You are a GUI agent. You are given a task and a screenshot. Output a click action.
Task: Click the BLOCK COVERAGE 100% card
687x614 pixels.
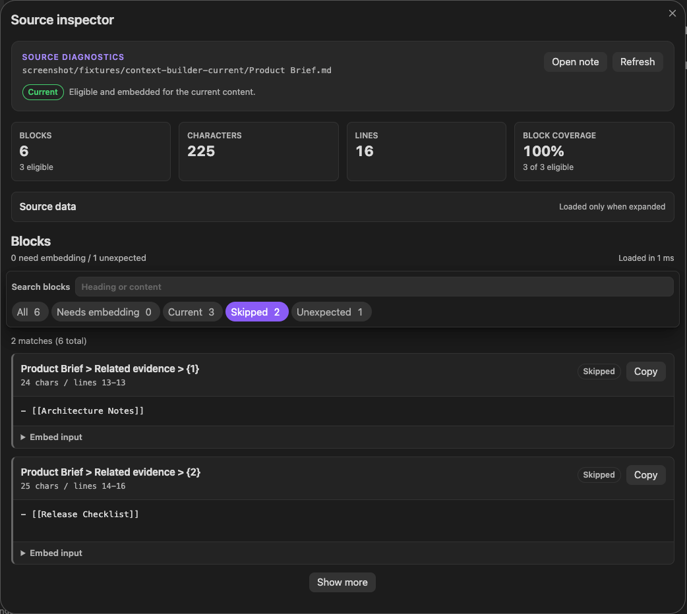tap(593, 152)
